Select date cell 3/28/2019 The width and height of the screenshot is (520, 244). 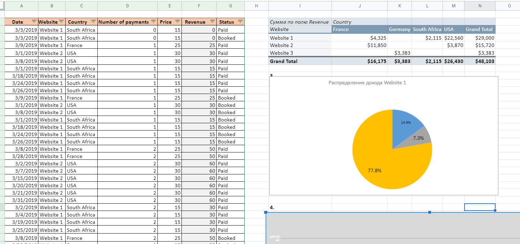[x=22, y=156]
